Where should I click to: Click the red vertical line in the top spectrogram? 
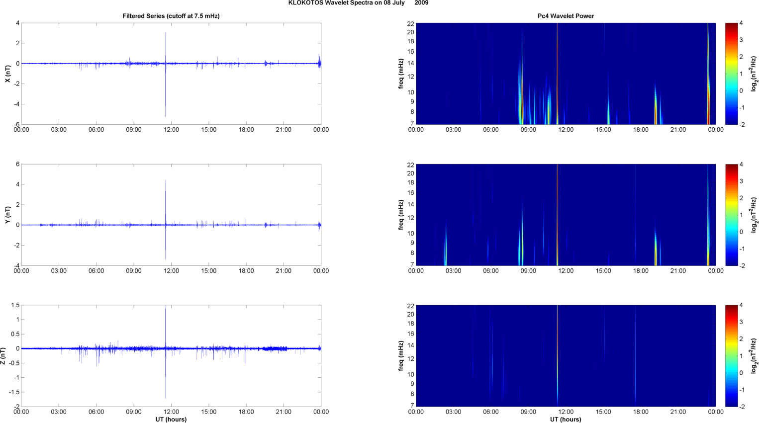557,74
